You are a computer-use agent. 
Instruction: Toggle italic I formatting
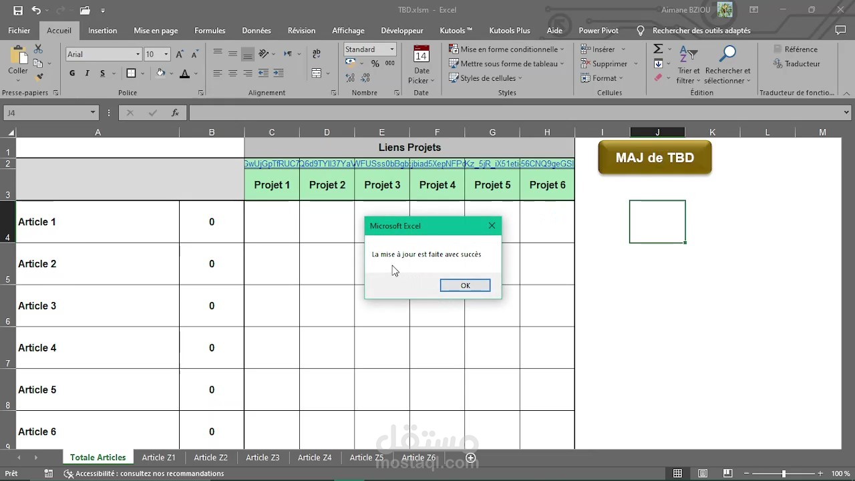(87, 73)
